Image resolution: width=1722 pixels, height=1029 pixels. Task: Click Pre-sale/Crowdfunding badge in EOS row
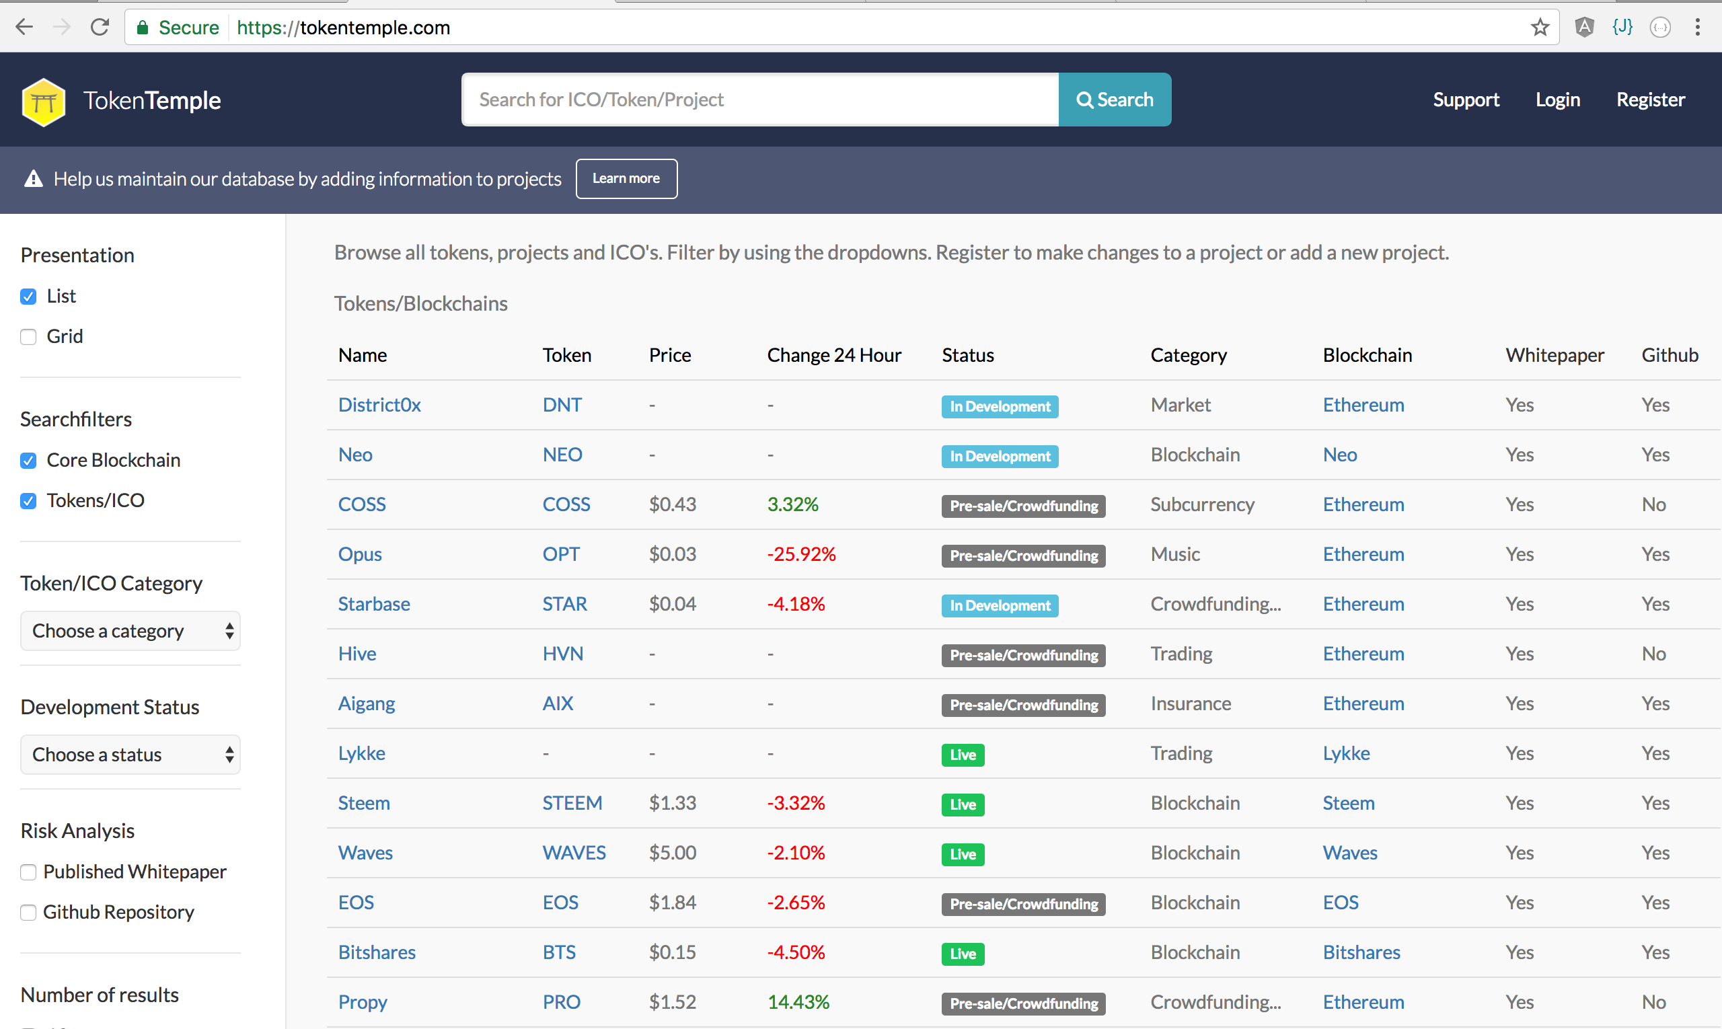[x=1023, y=904]
